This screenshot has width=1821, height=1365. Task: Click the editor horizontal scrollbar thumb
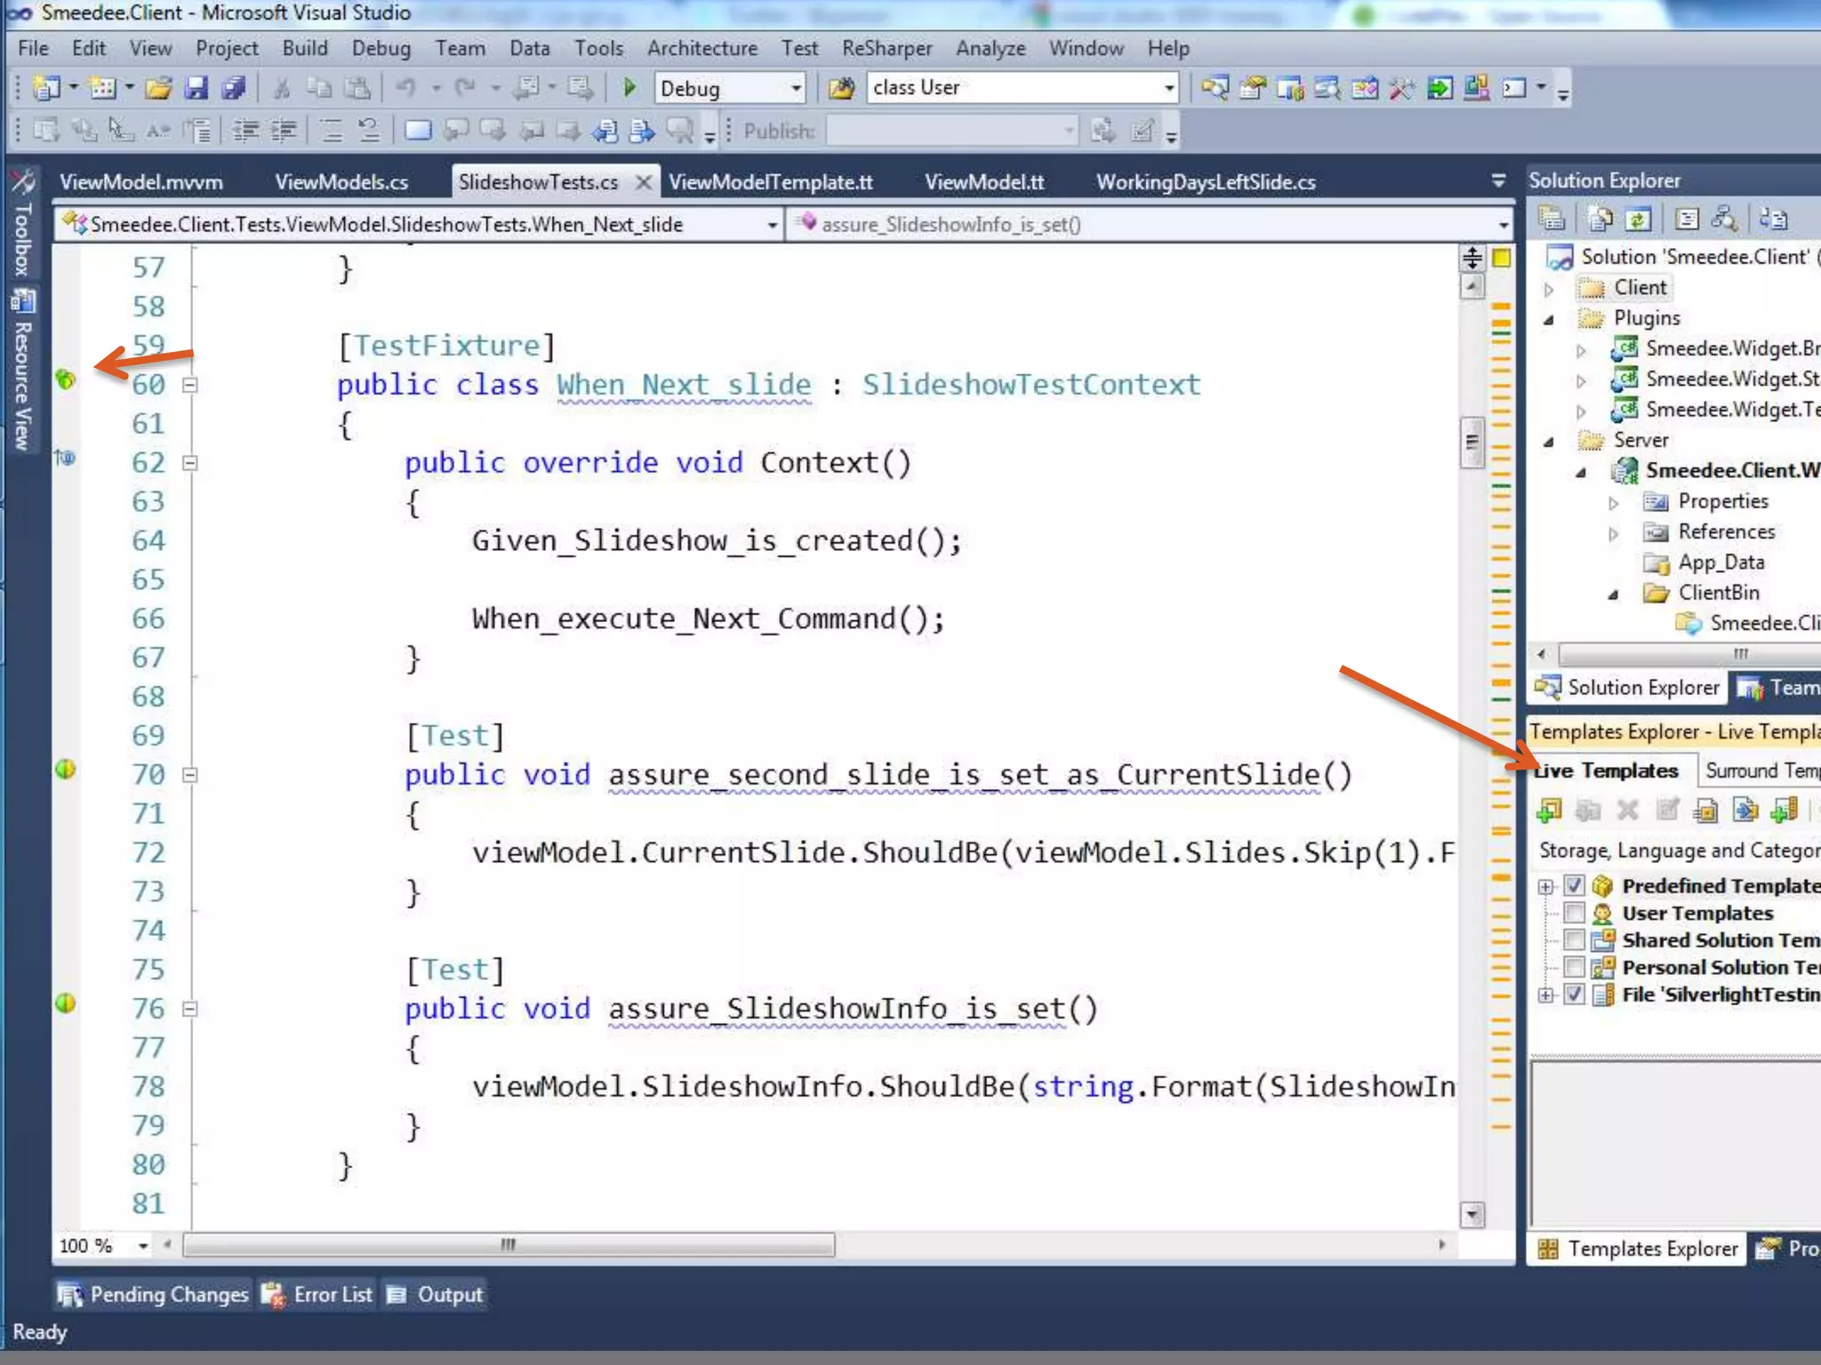point(508,1244)
